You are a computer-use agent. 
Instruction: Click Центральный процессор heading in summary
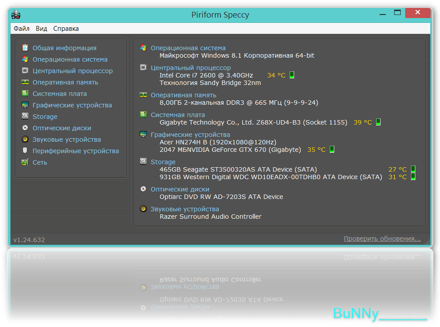pos(190,68)
